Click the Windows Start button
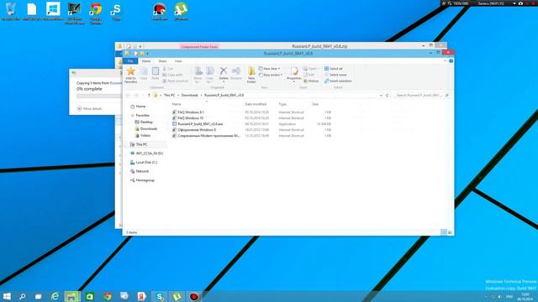Viewport: 538px width, 302px height. 7,296
